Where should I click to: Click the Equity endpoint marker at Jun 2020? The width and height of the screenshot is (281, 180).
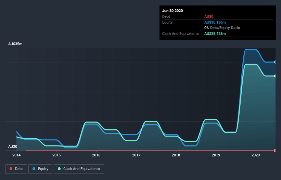(x=275, y=62)
